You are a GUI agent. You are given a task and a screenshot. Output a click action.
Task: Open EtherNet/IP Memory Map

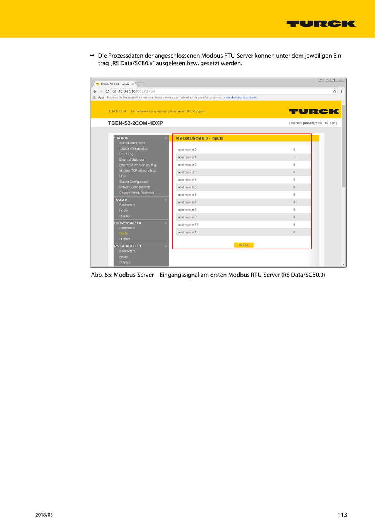coord(138,165)
